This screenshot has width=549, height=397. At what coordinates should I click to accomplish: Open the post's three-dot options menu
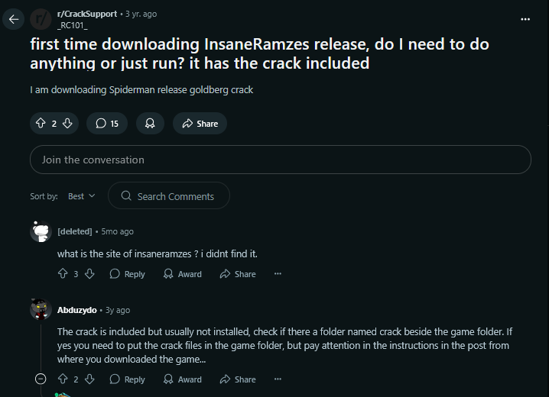pos(525,19)
